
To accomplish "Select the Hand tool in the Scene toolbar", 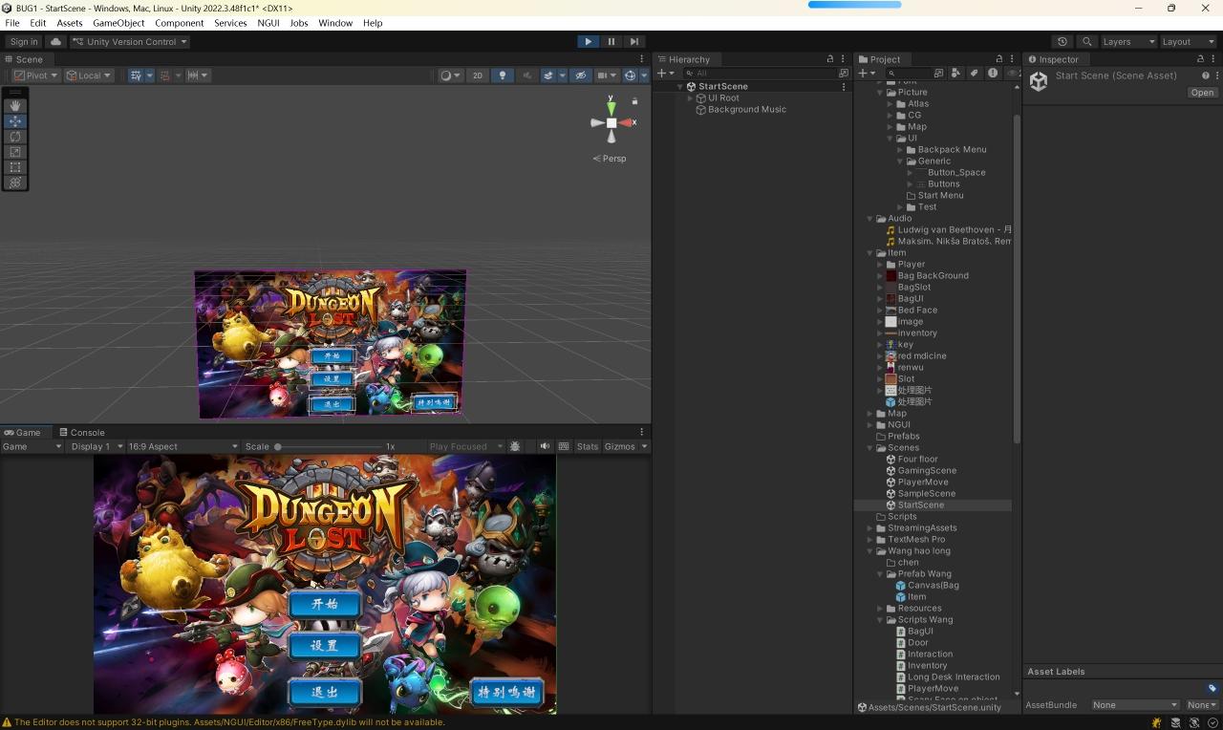I will 15,106.
